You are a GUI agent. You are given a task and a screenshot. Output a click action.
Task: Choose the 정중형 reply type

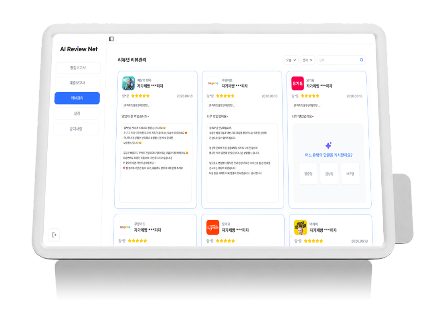coord(308,174)
